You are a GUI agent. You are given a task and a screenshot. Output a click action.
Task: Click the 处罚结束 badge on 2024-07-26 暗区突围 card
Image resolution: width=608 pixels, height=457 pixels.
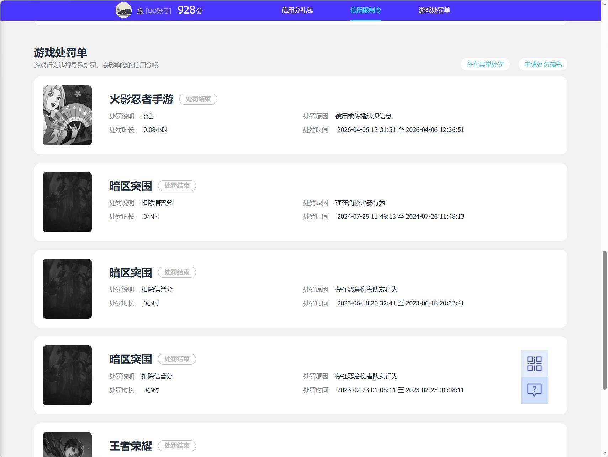tap(177, 186)
